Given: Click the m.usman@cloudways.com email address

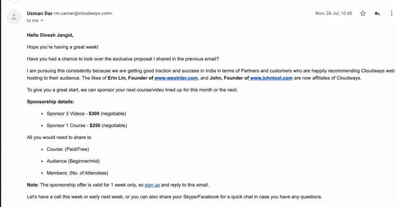Looking at the screenshot, I should coord(83,14).
